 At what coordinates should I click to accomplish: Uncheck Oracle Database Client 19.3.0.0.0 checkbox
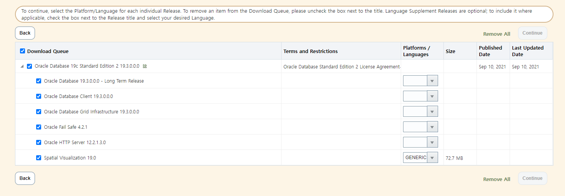pyautogui.click(x=38, y=96)
